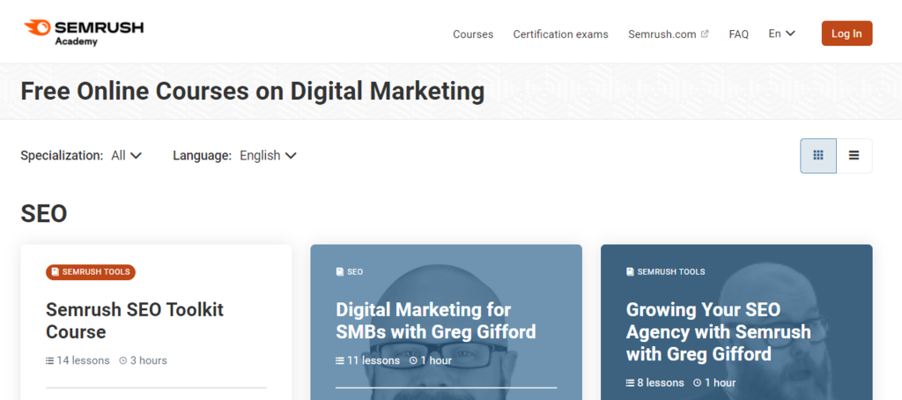Go to Certification exams page
This screenshot has height=400, width=902.
point(560,34)
